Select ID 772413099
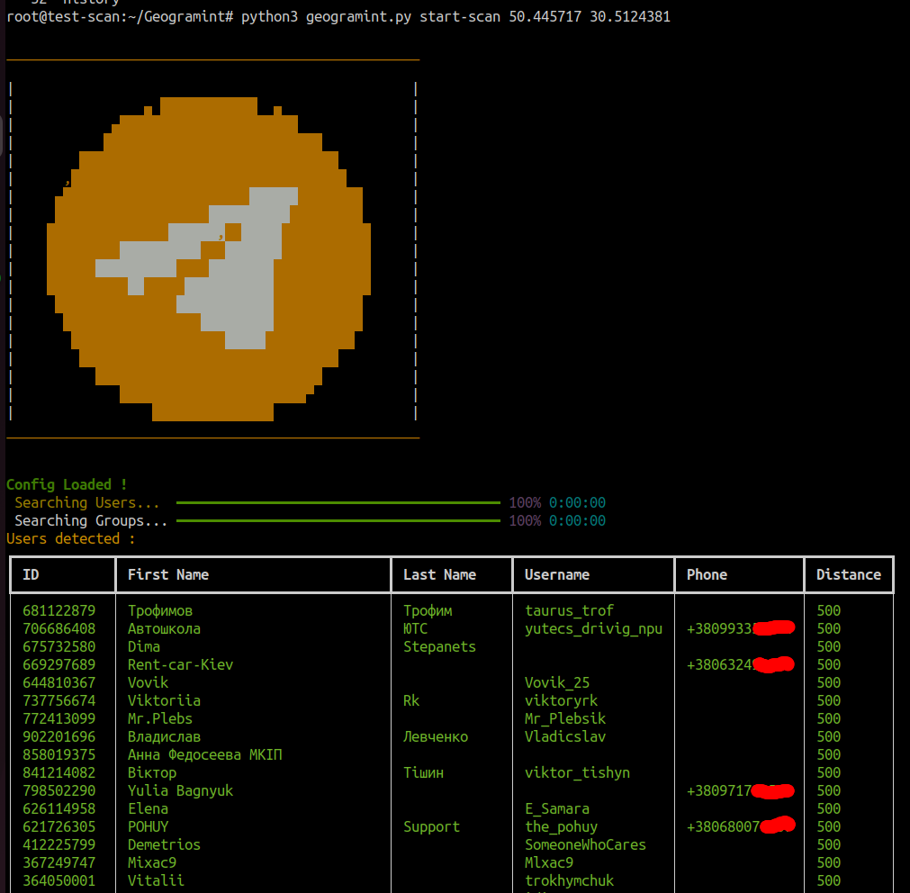 coord(59,718)
